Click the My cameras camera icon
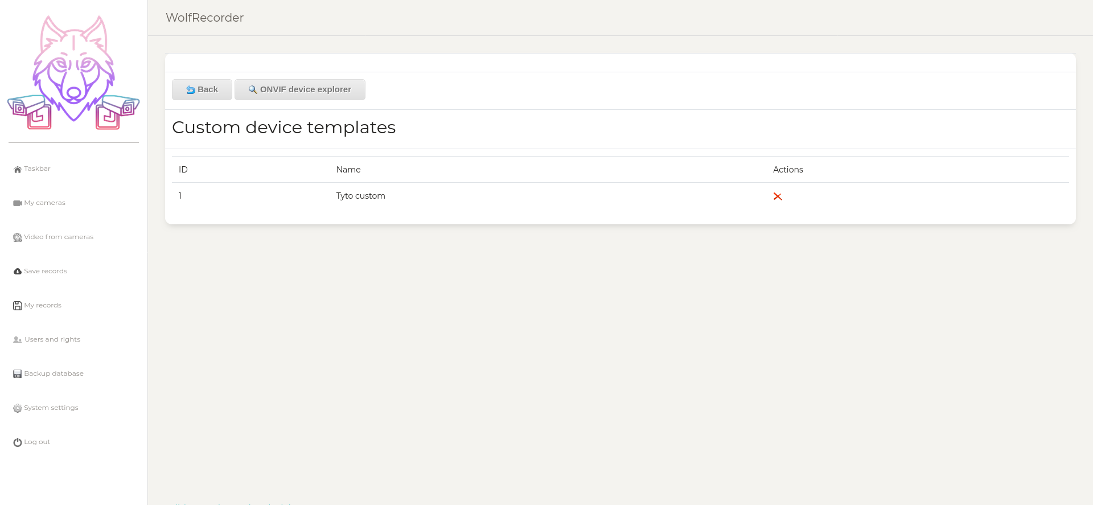 click(18, 203)
